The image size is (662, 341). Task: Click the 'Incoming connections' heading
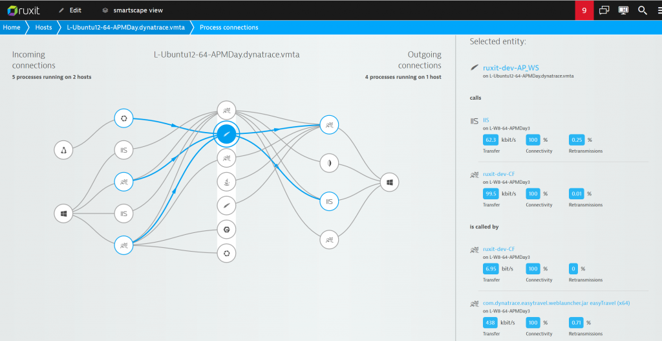(34, 60)
